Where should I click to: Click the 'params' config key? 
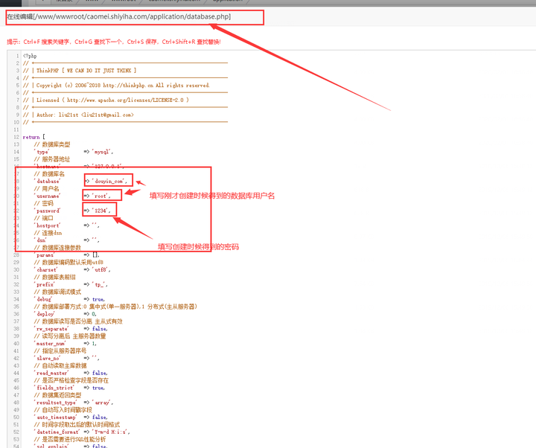[x=45, y=255]
